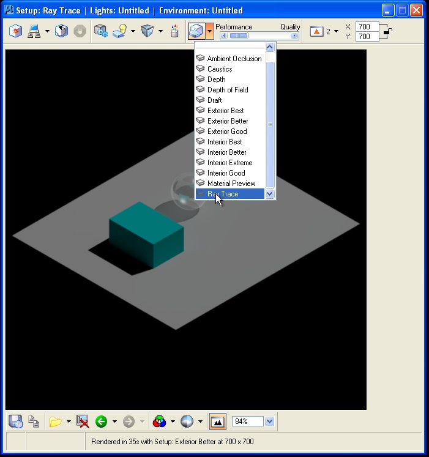Open the antialiasing value 2 dropdown

click(336, 31)
